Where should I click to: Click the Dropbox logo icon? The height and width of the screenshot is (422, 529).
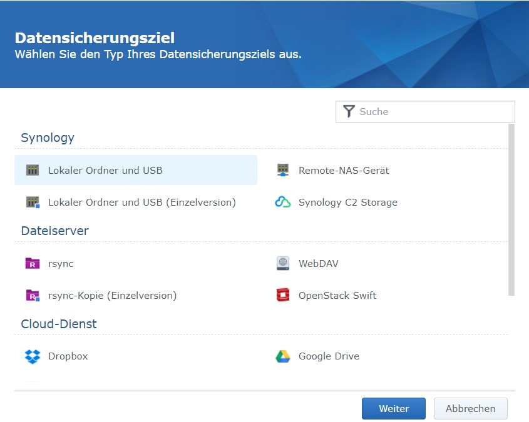33,356
